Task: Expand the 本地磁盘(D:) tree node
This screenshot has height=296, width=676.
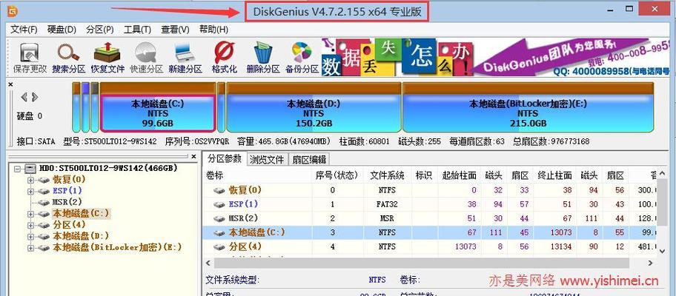Action: pyautogui.click(x=30, y=236)
